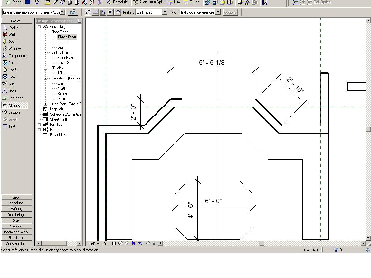Expand the Families tree node

pyautogui.click(x=39, y=125)
